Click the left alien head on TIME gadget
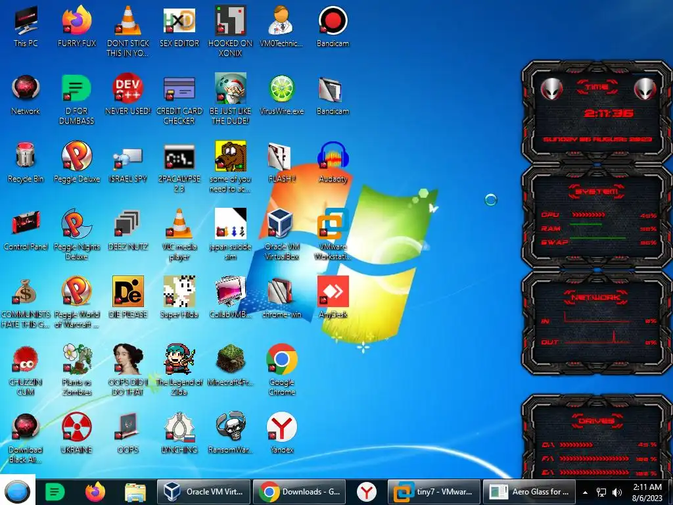This screenshot has height=505, width=673. 551,89
